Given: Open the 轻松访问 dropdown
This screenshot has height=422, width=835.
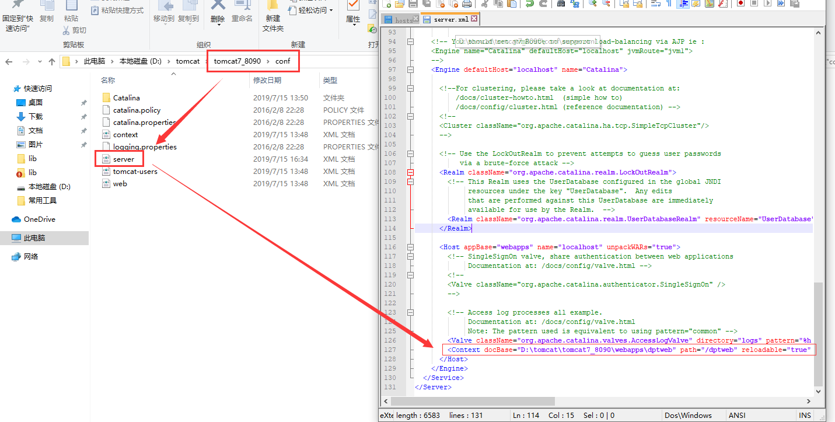Looking at the screenshot, I should (331, 10).
